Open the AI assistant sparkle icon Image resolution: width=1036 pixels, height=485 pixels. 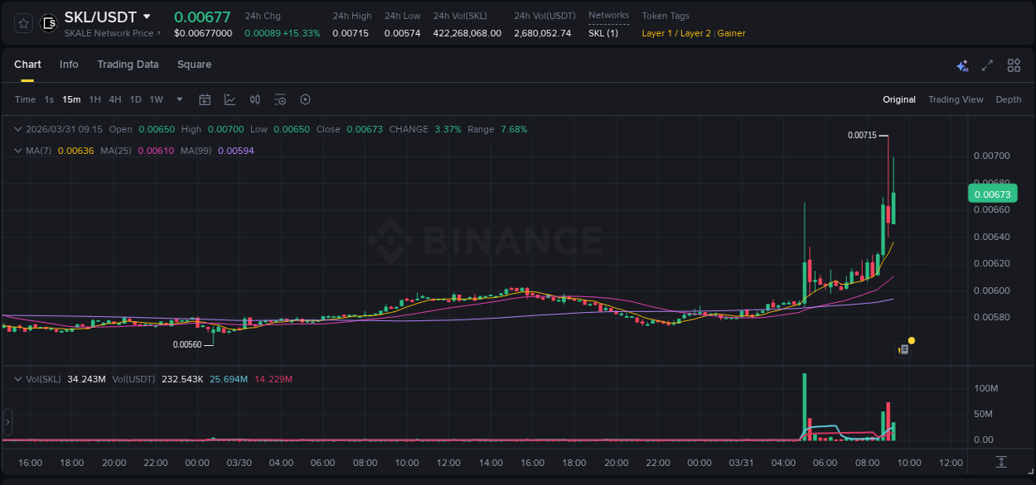click(961, 65)
